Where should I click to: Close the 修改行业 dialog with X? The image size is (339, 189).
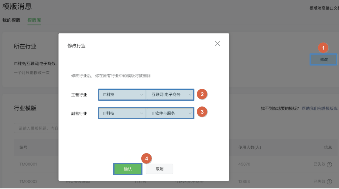(217, 44)
